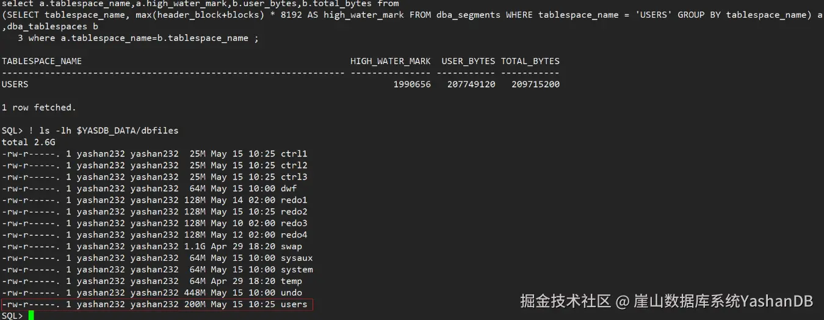Click the ctrl3 filename in the listing
This screenshot has height=320, width=824.
(x=294, y=177)
